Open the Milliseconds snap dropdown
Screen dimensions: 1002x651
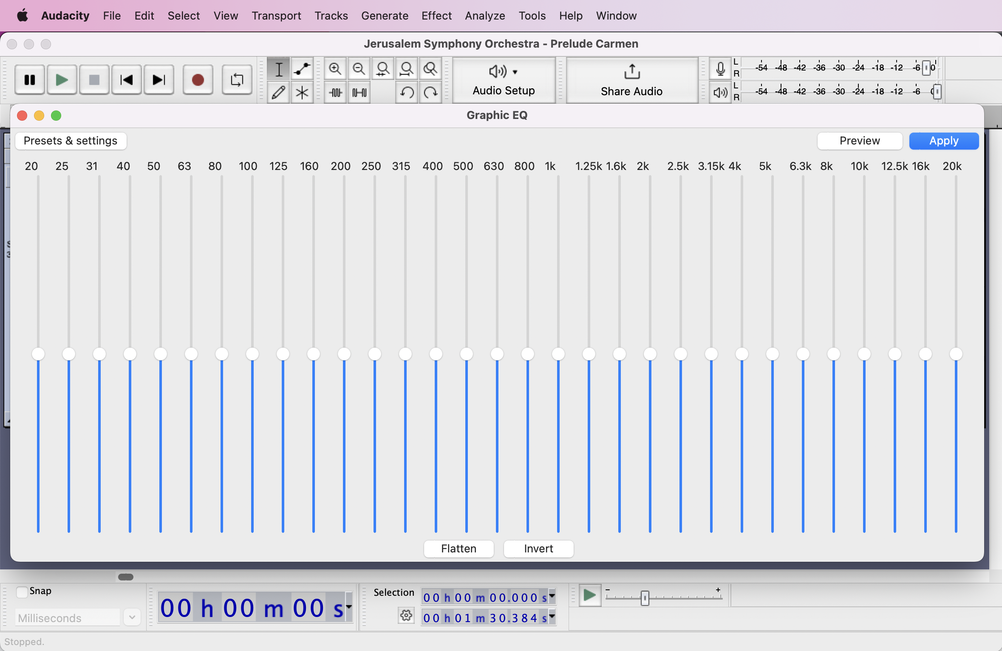click(132, 617)
